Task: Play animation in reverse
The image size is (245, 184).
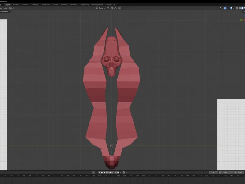Action: coord(104,172)
